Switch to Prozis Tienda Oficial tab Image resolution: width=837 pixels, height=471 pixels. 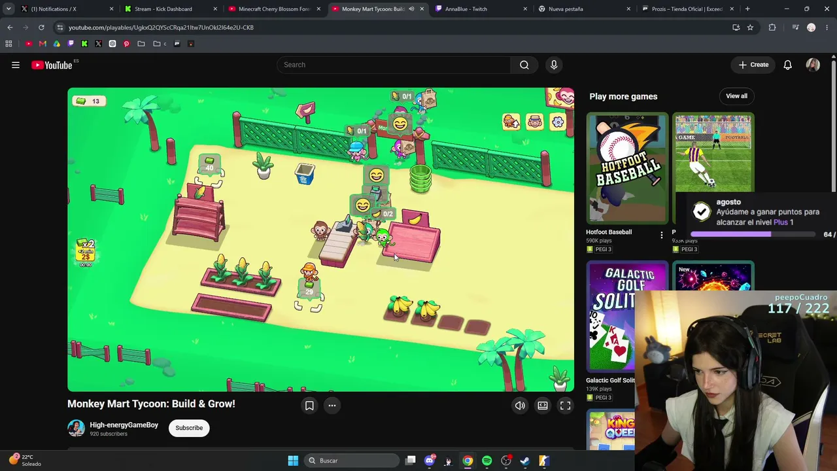(x=687, y=9)
